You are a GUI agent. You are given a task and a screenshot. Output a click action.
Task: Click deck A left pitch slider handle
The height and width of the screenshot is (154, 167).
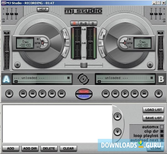[x=7, y=52]
